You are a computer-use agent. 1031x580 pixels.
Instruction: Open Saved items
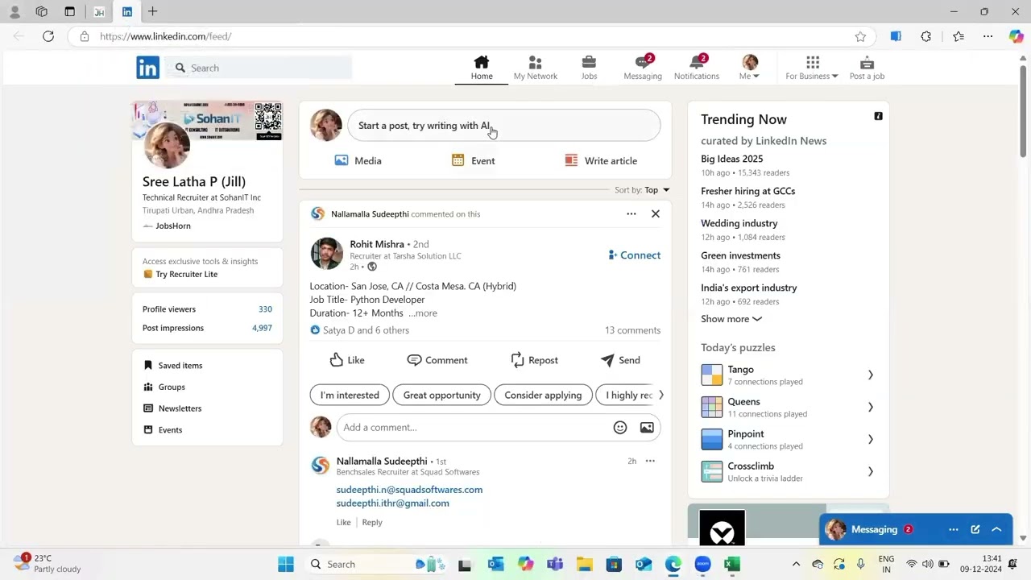coord(172,365)
